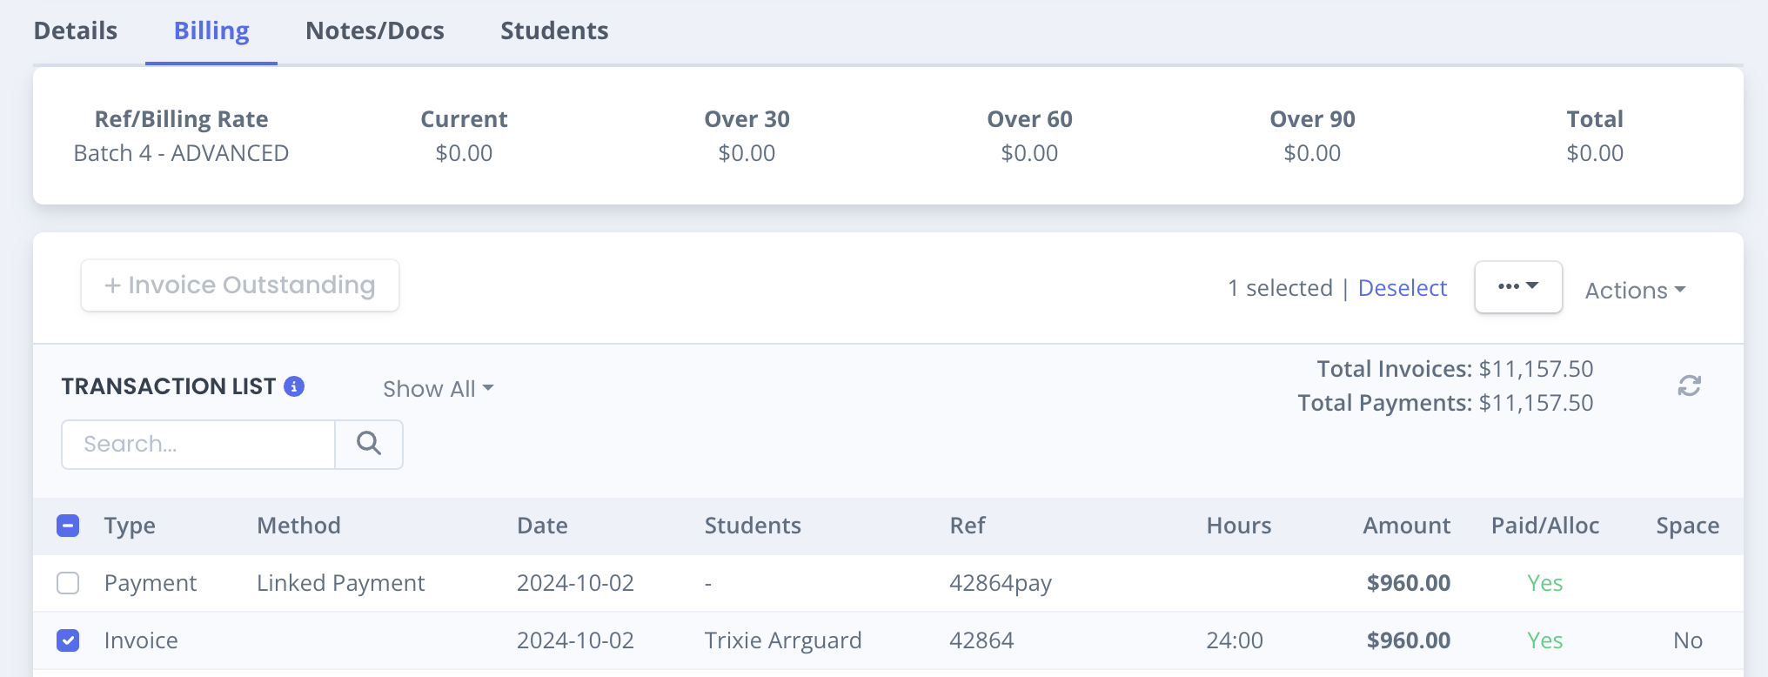Uncheck the Invoice row checkbox
The image size is (1768, 677).
pyautogui.click(x=68, y=640)
